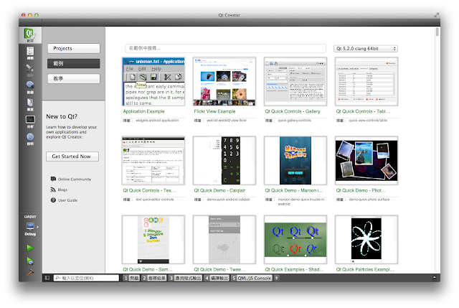459x308 pixels.
Task: Open the output pane selector stepper arrows
Action: click(276, 278)
